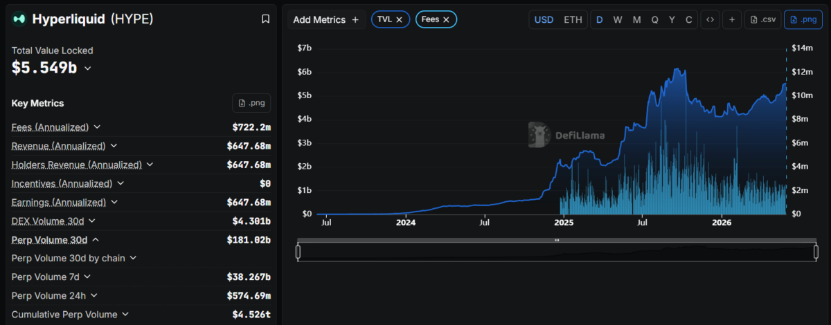Click the Fees metric chip label
Screen dimensions: 831x325
pos(430,20)
